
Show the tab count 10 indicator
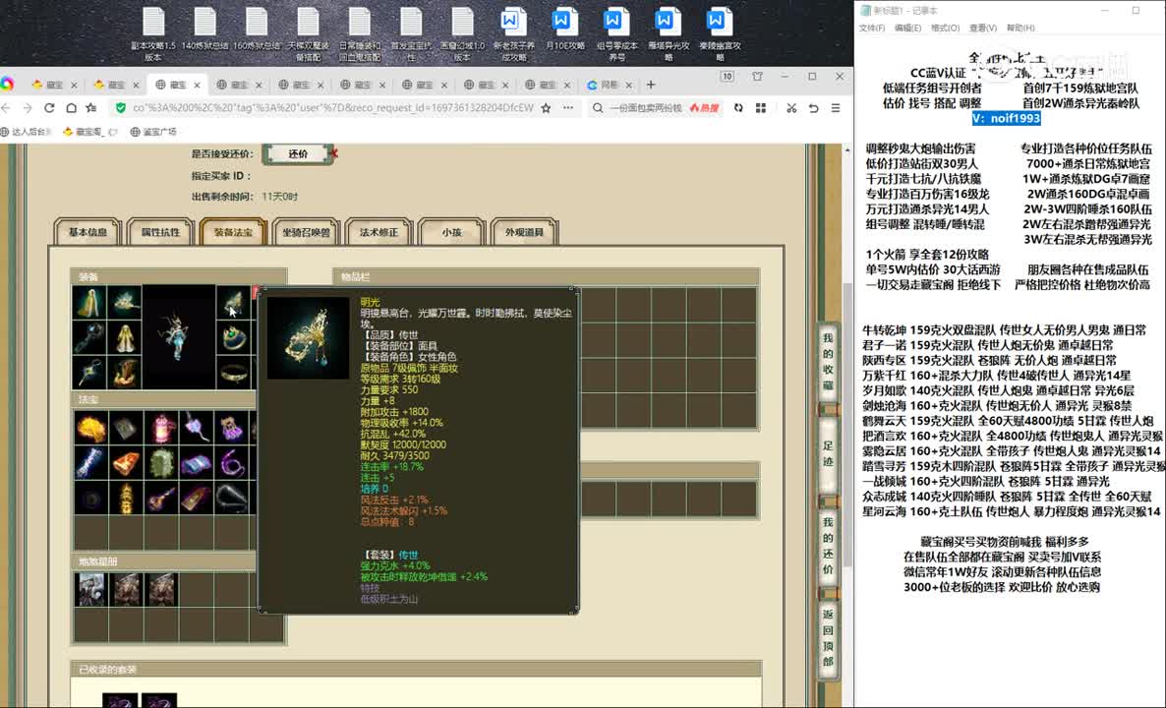tap(728, 77)
